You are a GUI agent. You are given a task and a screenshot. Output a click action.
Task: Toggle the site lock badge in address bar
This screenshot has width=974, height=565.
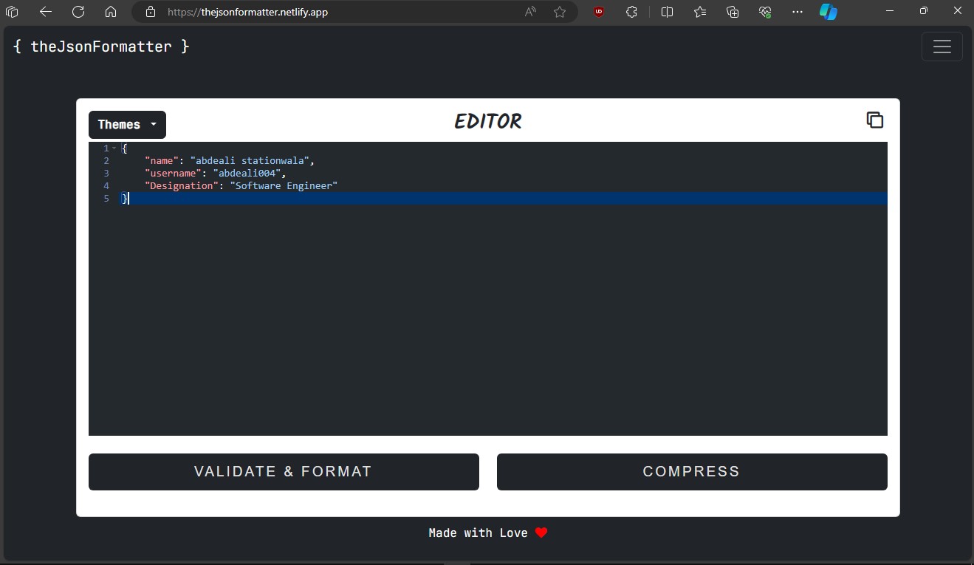coord(151,12)
